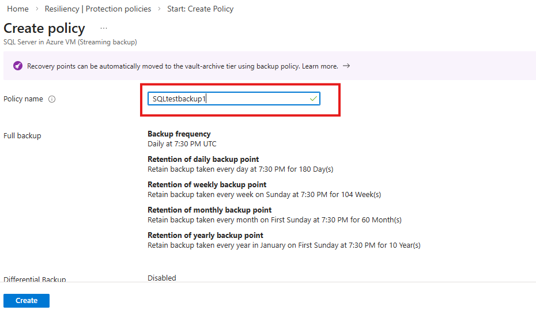Click the Disabled differential backup status
Image resolution: width=536 pixels, height=314 pixels.
[162, 278]
